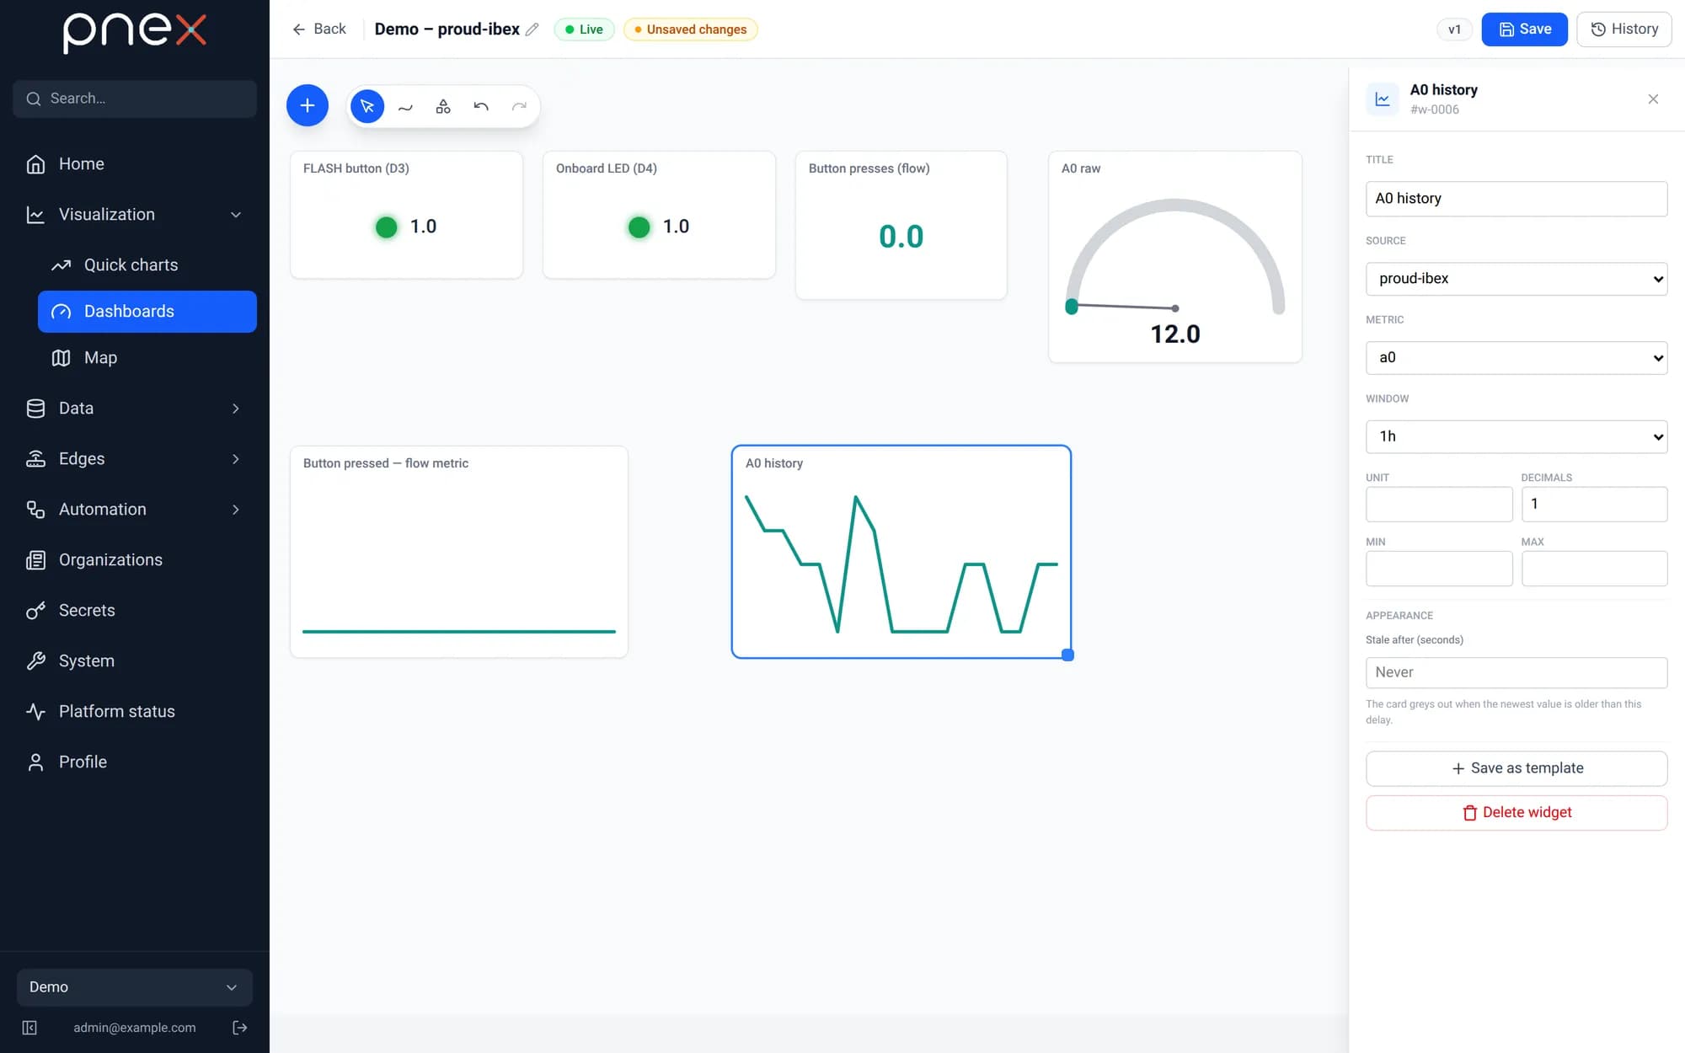Viewport: 1685px width, 1053px height.
Task: Click the Stale after seconds field
Action: click(1516, 672)
